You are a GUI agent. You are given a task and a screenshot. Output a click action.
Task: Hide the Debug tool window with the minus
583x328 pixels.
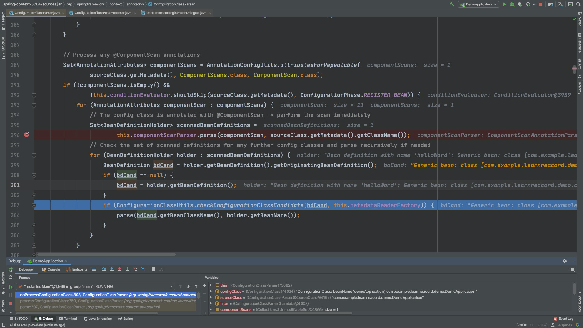[x=573, y=261]
